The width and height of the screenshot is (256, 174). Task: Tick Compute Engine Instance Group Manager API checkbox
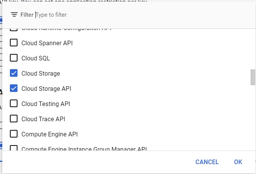point(14,148)
